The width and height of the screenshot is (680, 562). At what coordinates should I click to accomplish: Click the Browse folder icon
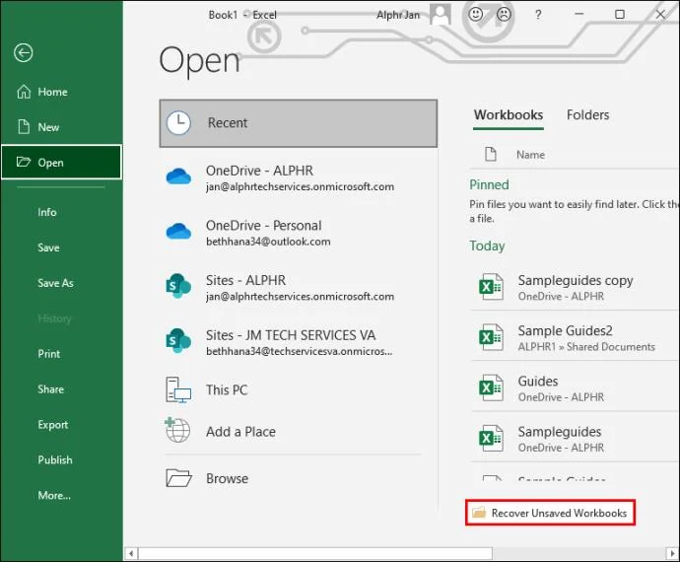(178, 478)
